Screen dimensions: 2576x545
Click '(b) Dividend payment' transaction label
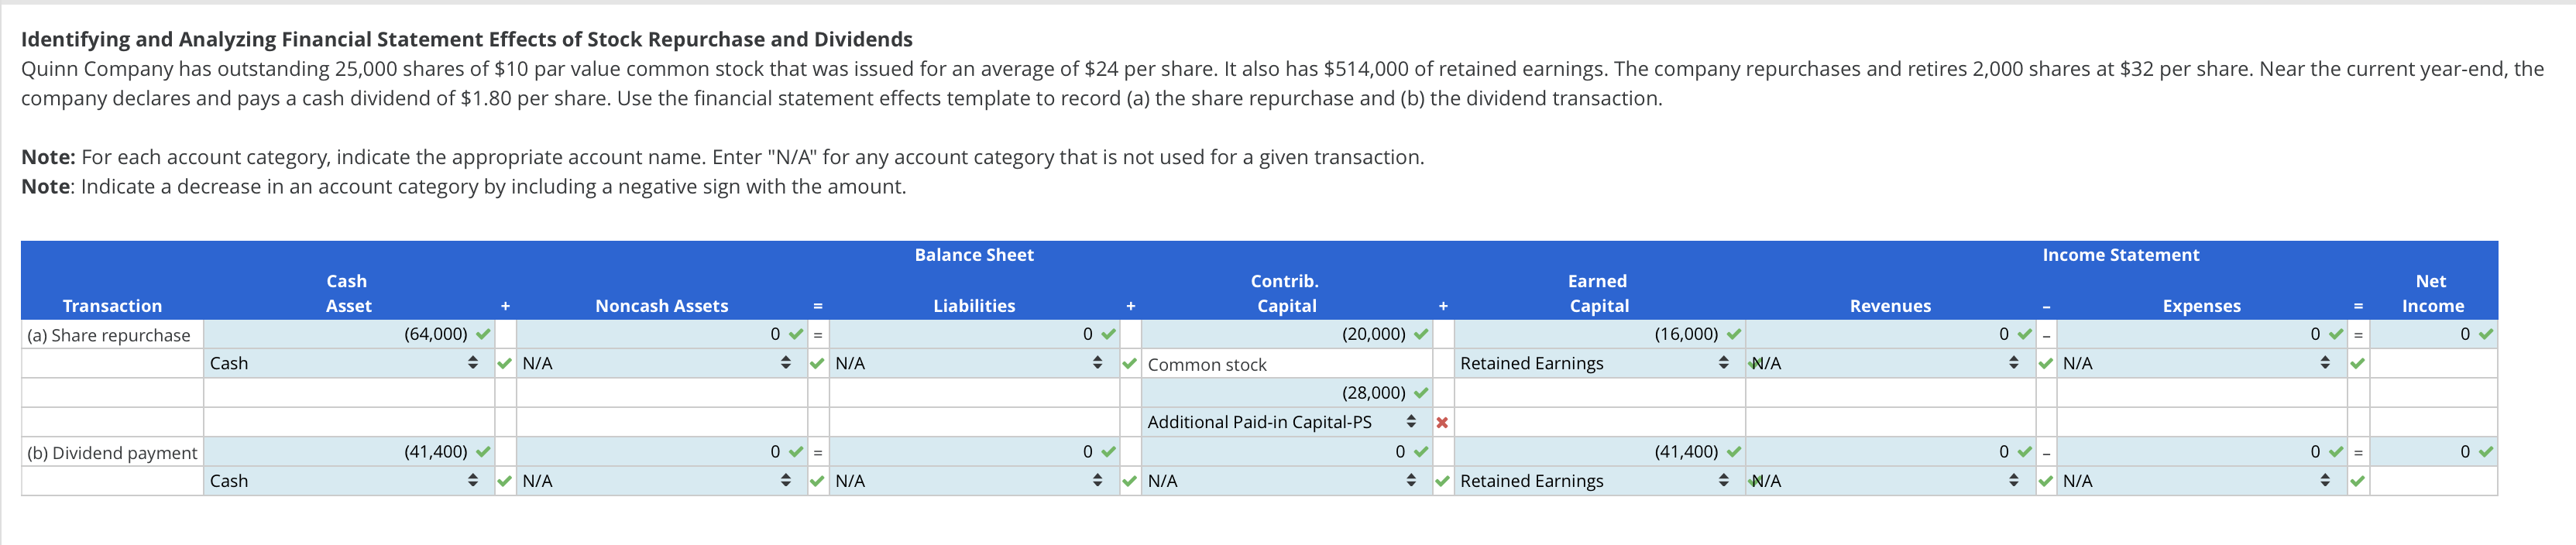112,453
